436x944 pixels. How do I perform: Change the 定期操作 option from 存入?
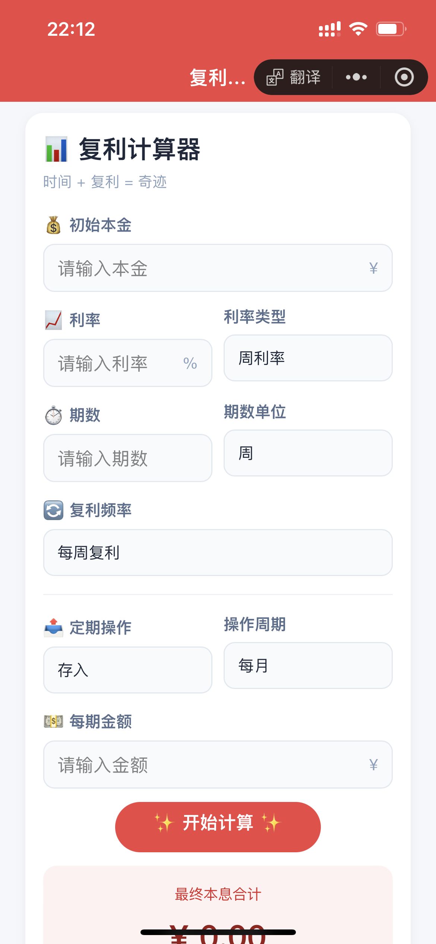[127, 670]
